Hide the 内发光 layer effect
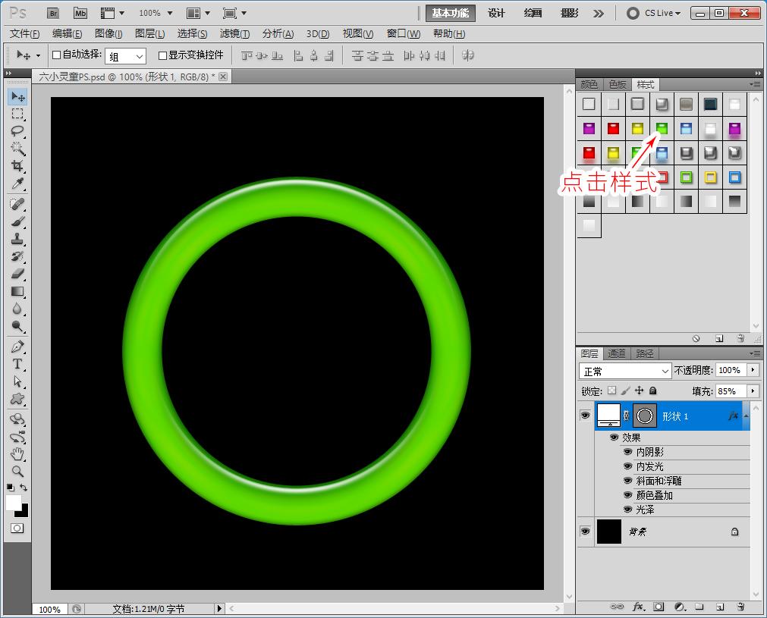 tap(627, 466)
